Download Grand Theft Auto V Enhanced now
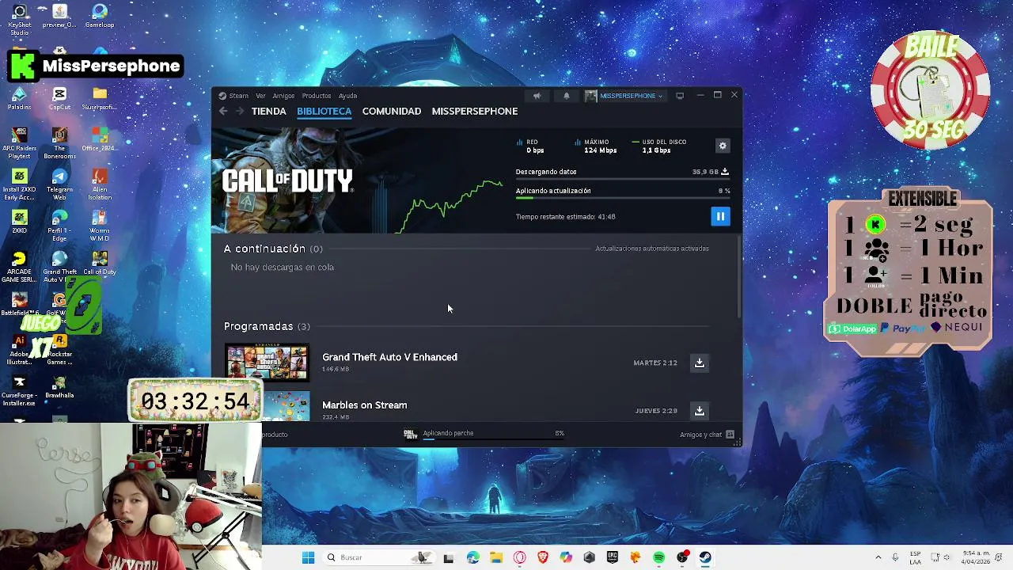The height and width of the screenshot is (570, 1013). coord(700,363)
